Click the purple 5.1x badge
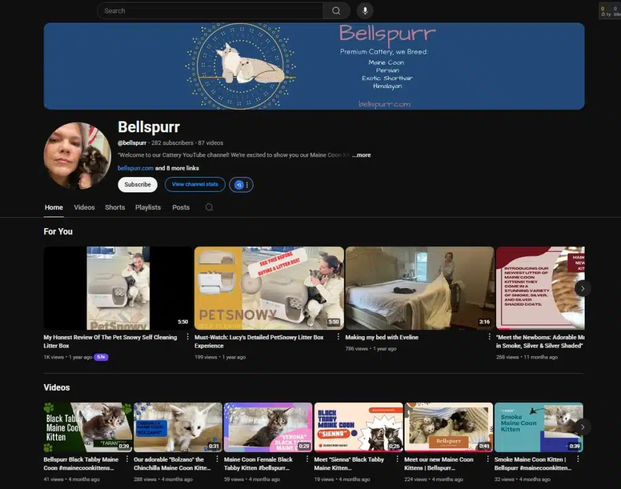This screenshot has width=621, height=489. (x=101, y=357)
